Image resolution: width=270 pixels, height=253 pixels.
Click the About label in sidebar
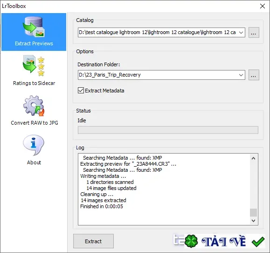[34, 162]
